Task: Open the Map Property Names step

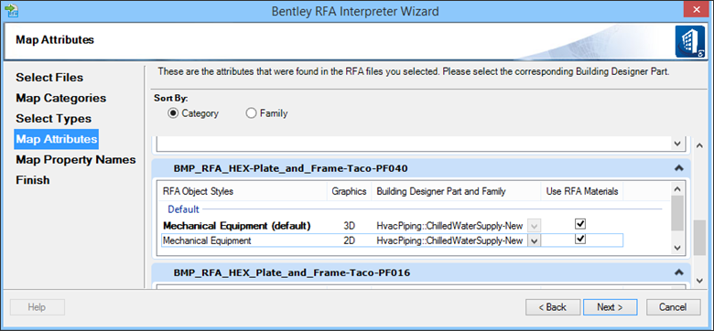Action: point(76,160)
